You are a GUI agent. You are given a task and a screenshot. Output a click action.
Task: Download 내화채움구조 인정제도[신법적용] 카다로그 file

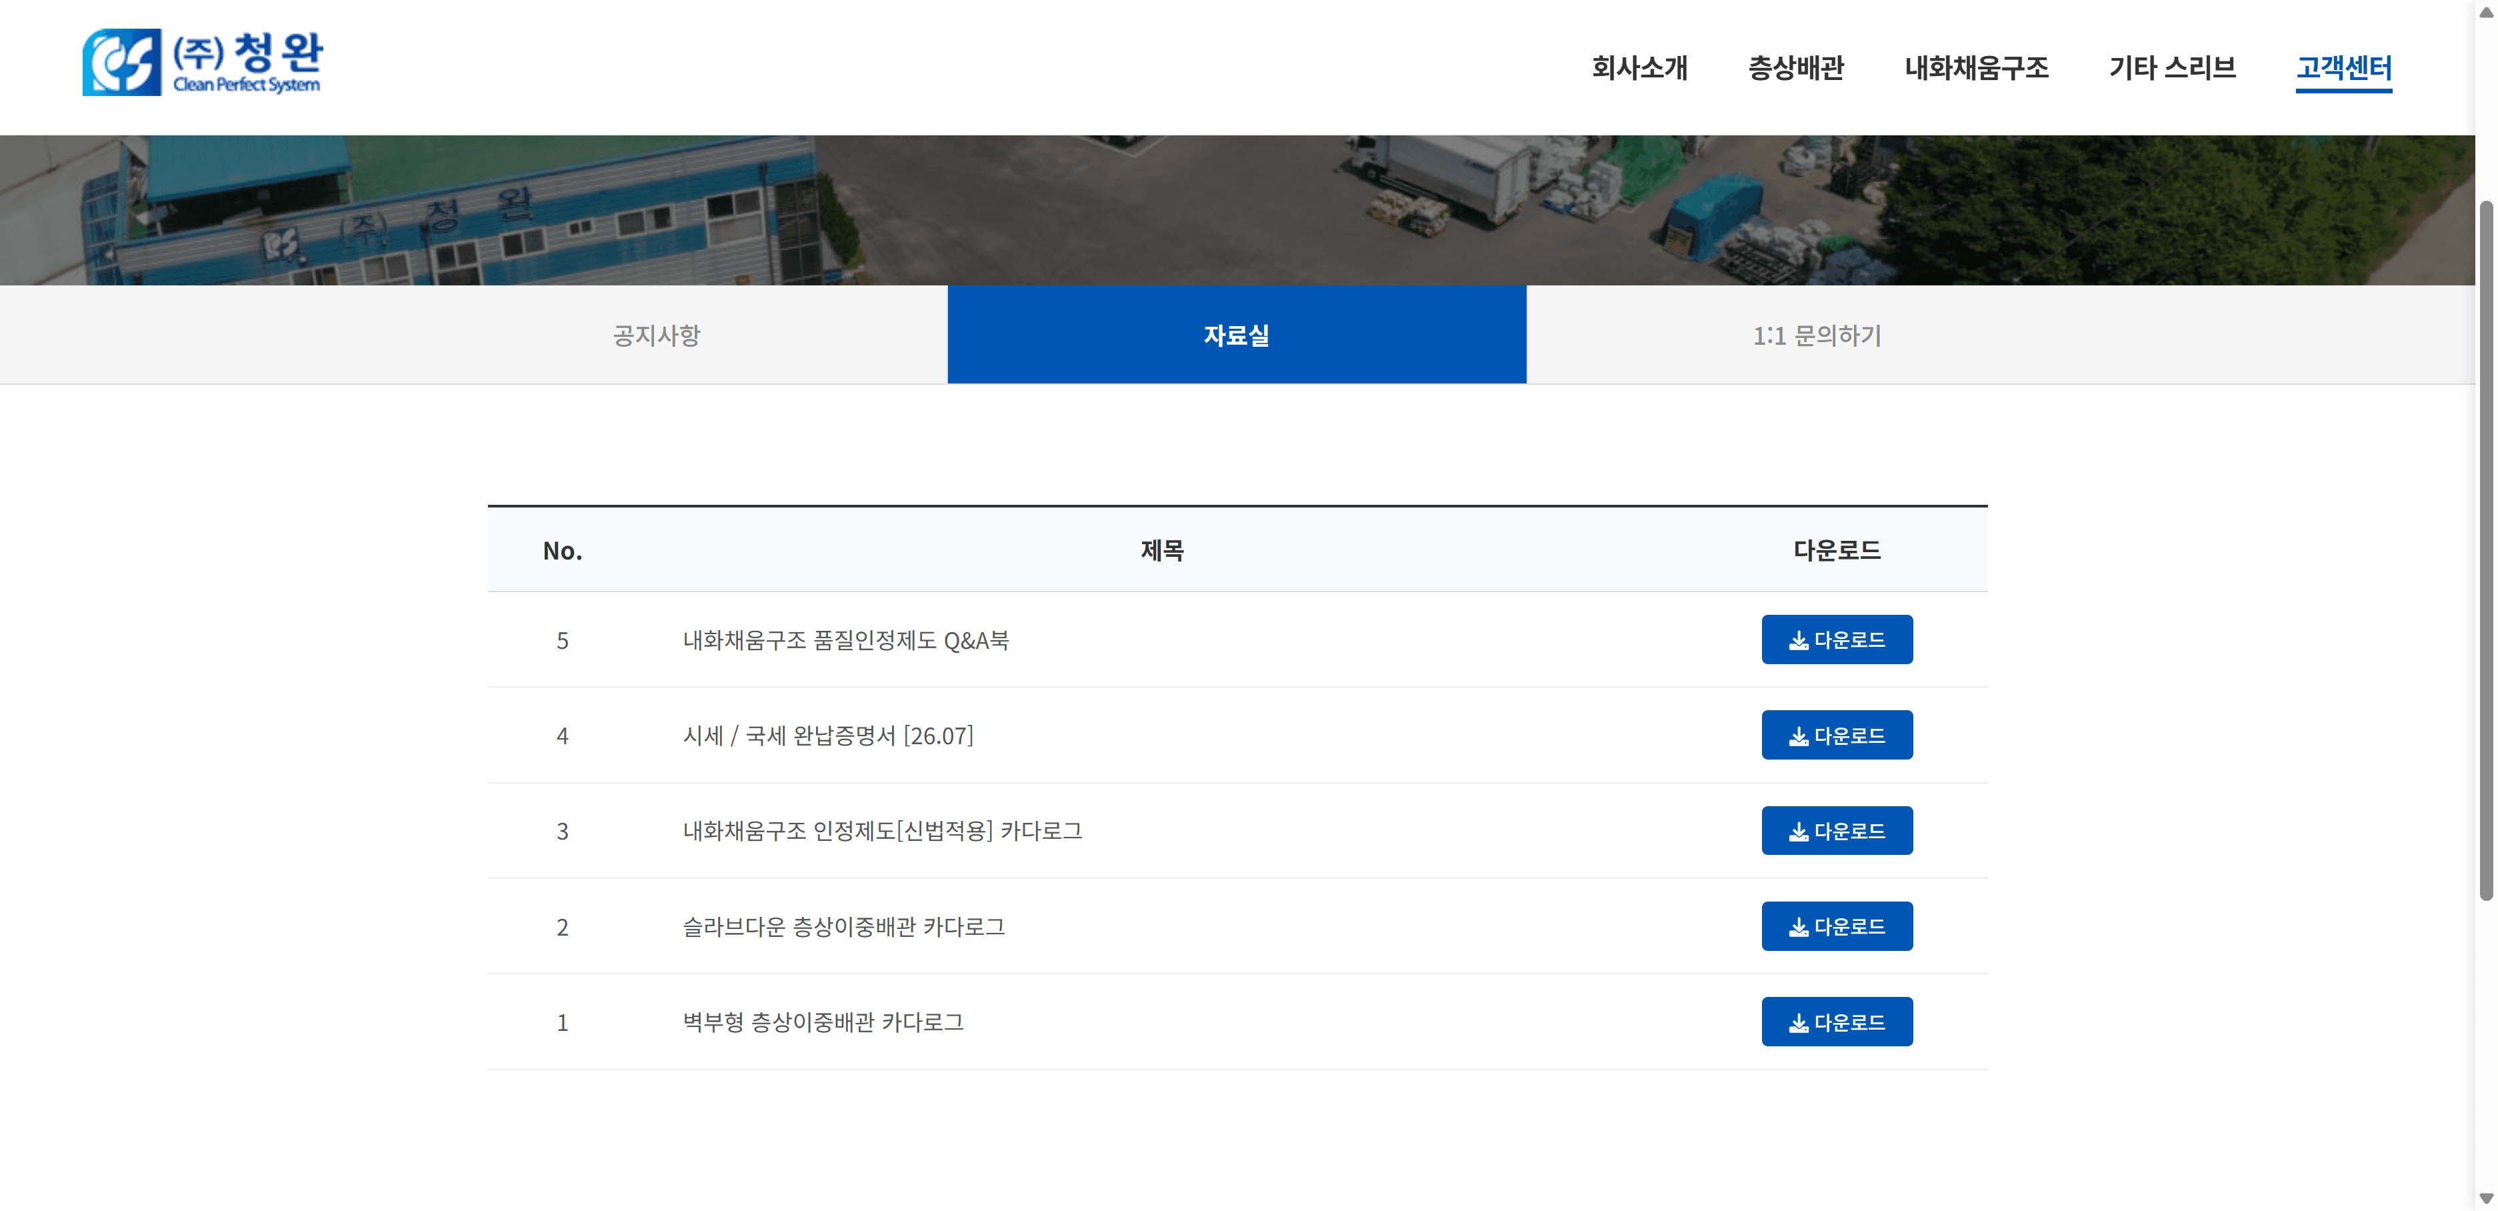(x=1837, y=831)
